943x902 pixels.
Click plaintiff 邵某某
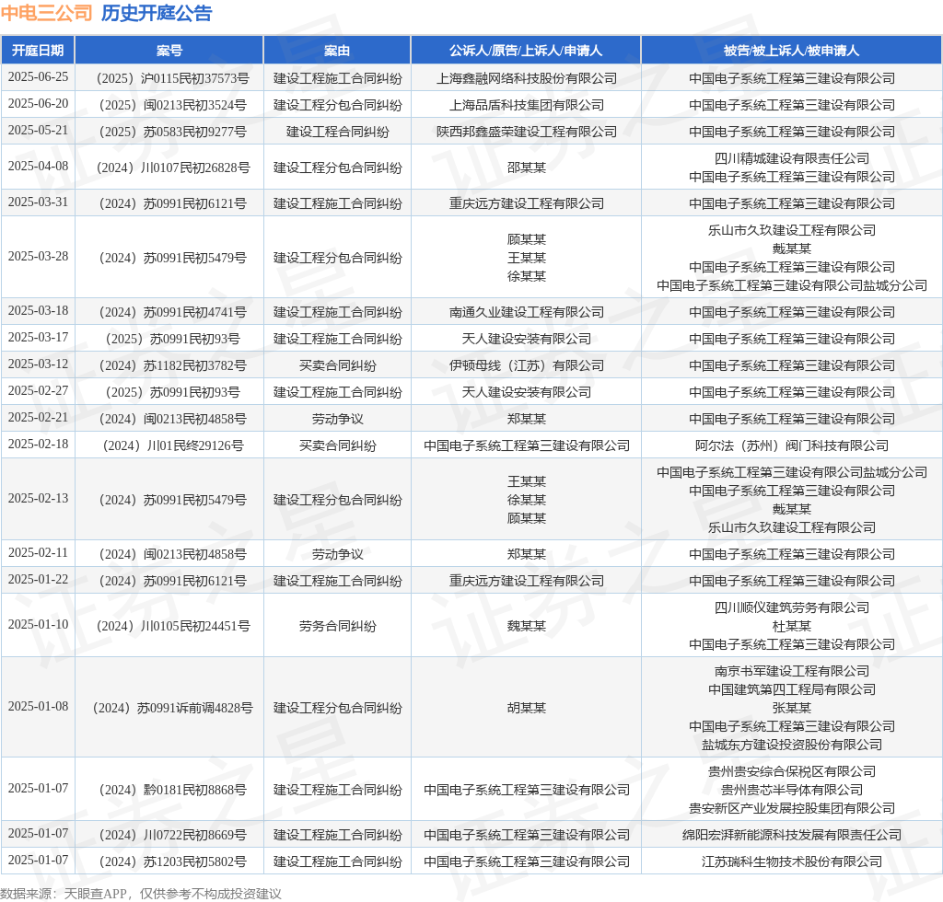point(526,168)
